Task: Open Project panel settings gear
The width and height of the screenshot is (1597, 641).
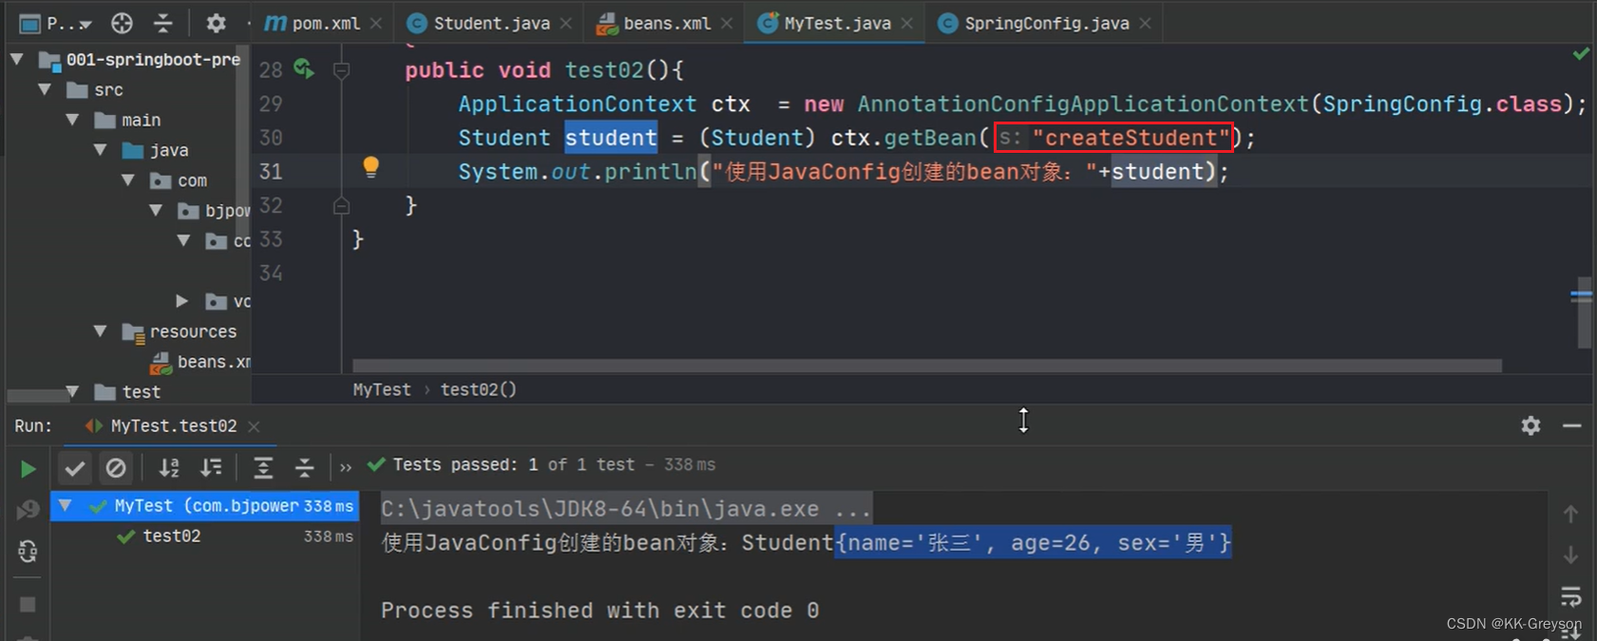Action: [x=216, y=23]
